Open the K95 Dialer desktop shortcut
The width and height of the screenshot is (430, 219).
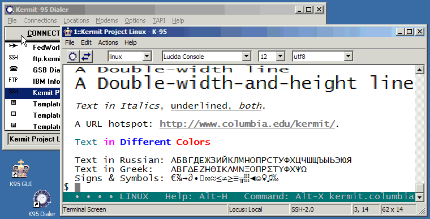(x=42, y=203)
